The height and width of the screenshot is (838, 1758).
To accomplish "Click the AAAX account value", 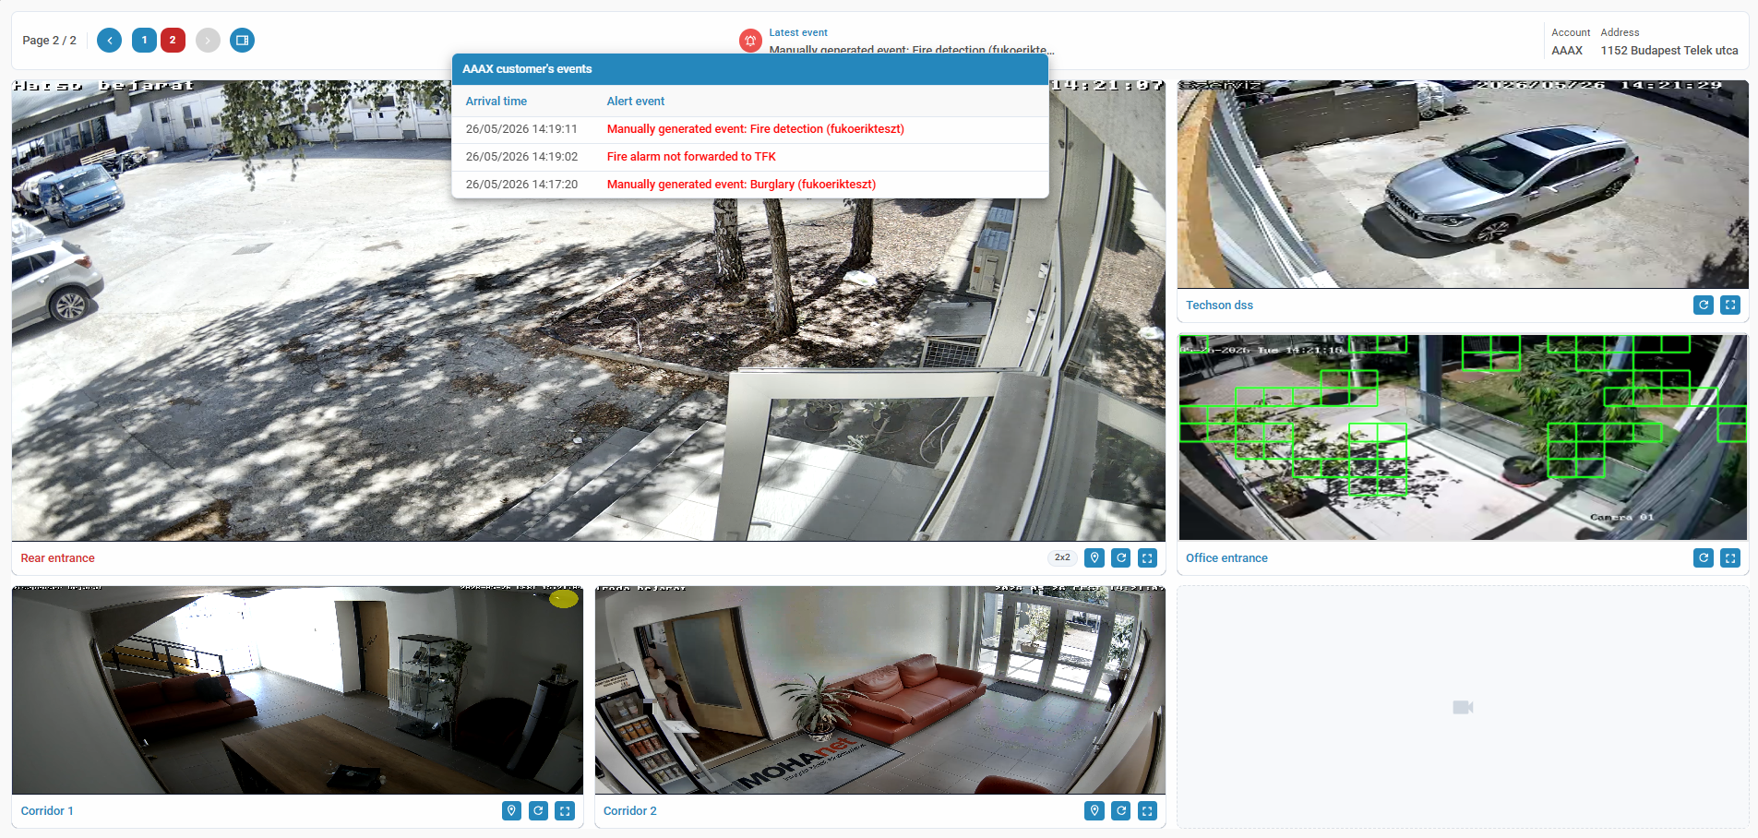I will click(x=1567, y=51).
